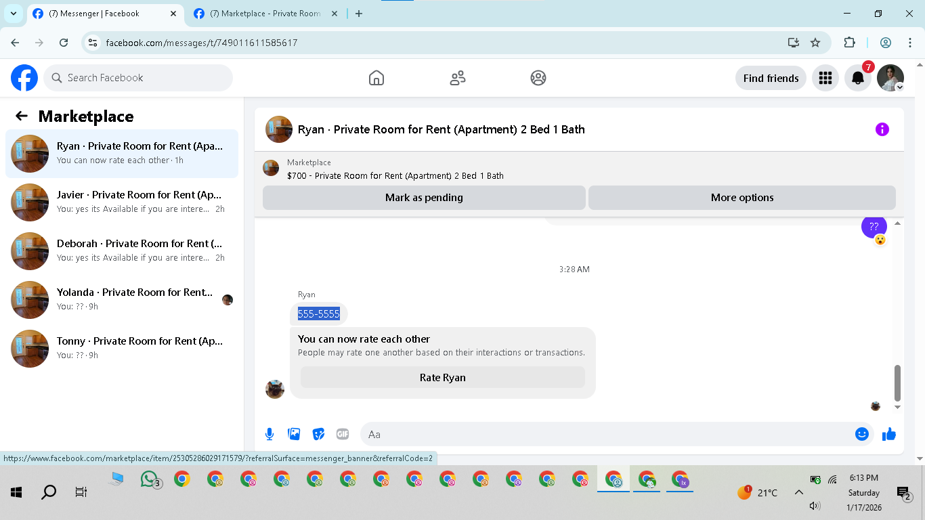Focus the Search Facebook field
This screenshot has width=925, height=520.
(x=138, y=78)
